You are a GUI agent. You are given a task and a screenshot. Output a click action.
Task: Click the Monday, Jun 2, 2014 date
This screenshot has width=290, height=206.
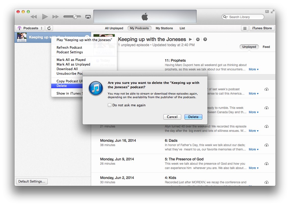pos(117,178)
